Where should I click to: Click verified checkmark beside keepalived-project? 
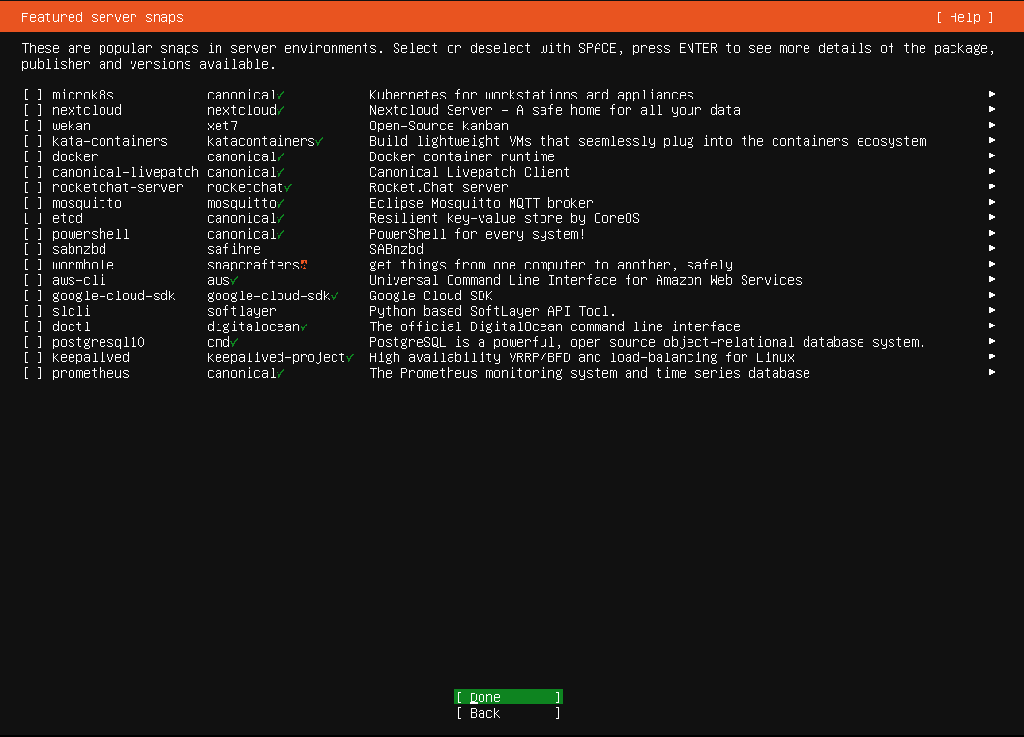tap(350, 357)
